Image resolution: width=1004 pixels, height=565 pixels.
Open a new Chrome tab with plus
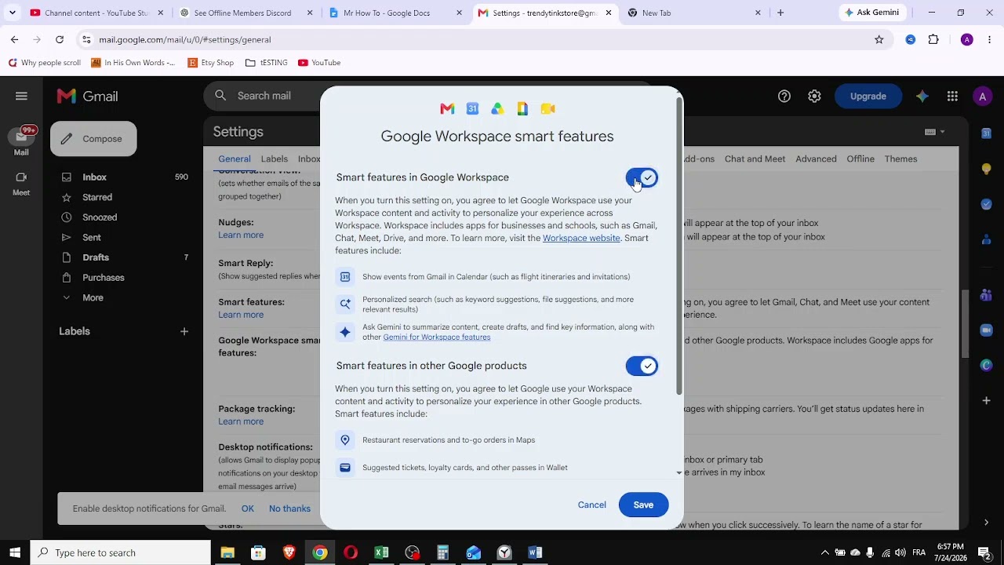(780, 13)
